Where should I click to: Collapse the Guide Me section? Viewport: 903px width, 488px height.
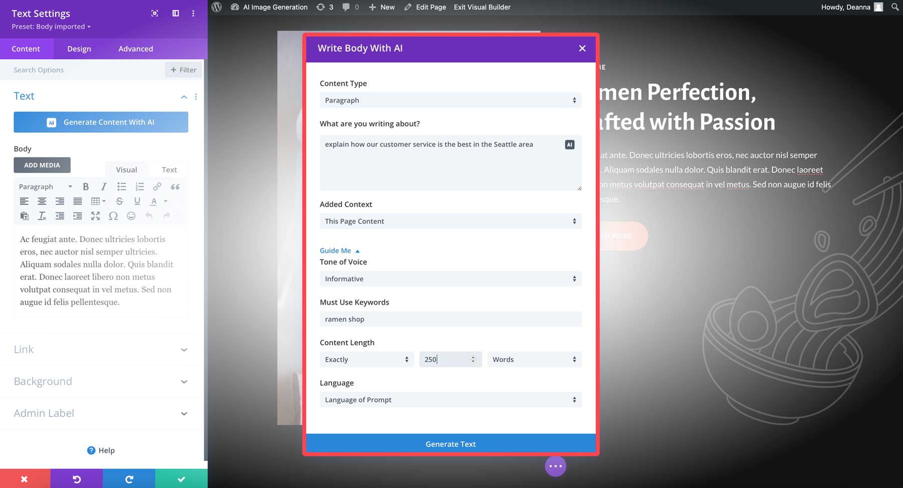tap(340, 251)
